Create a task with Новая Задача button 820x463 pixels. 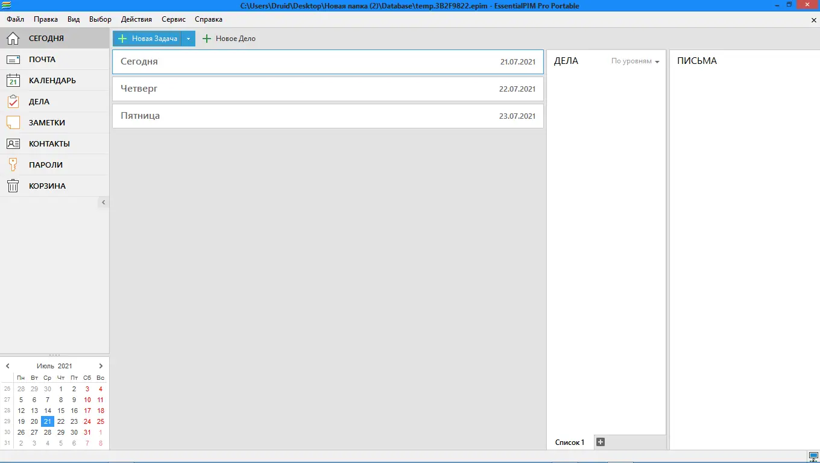point(147,39)
